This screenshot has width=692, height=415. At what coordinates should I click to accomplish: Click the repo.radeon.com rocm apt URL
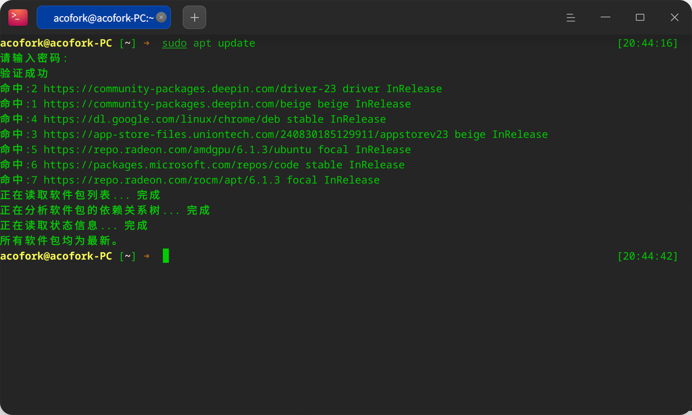point(162,180)
